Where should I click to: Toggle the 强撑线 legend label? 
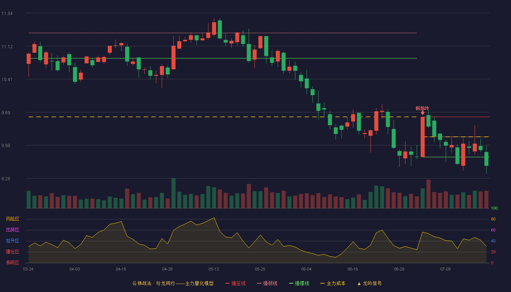coord(302,283)
